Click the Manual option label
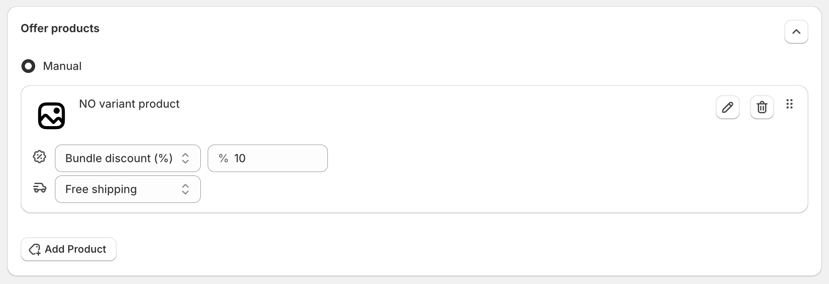 (62, 66)
